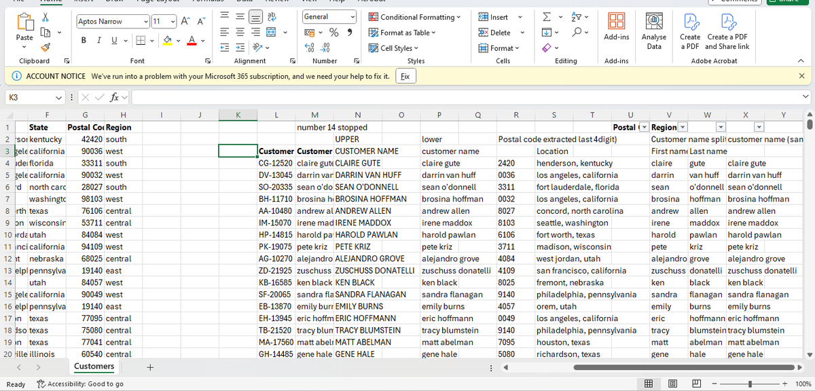
Task: Decrease decimal places
Action: (x=325, y=47)
